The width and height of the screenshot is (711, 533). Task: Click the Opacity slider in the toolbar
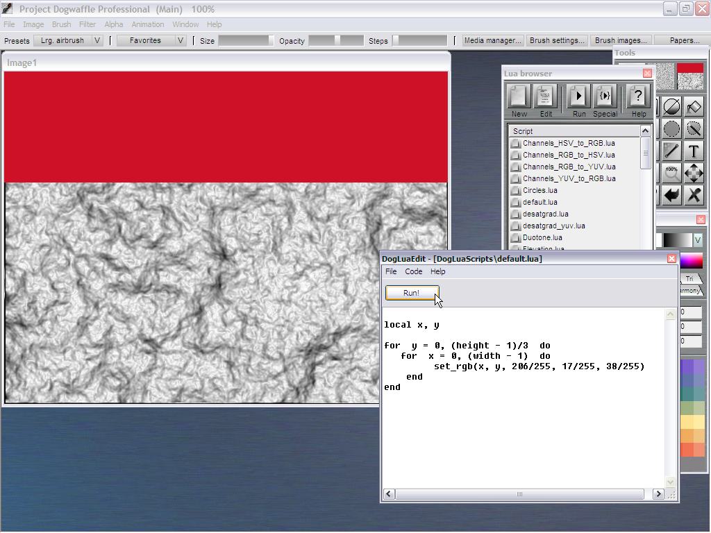click(335, 40)
